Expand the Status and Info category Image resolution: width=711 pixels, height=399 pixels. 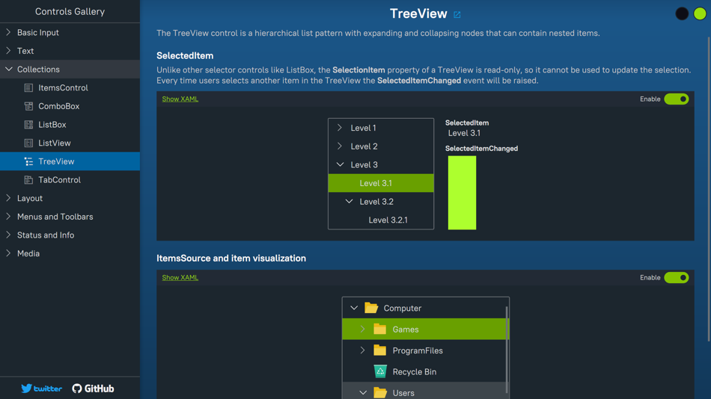(8, 235)
